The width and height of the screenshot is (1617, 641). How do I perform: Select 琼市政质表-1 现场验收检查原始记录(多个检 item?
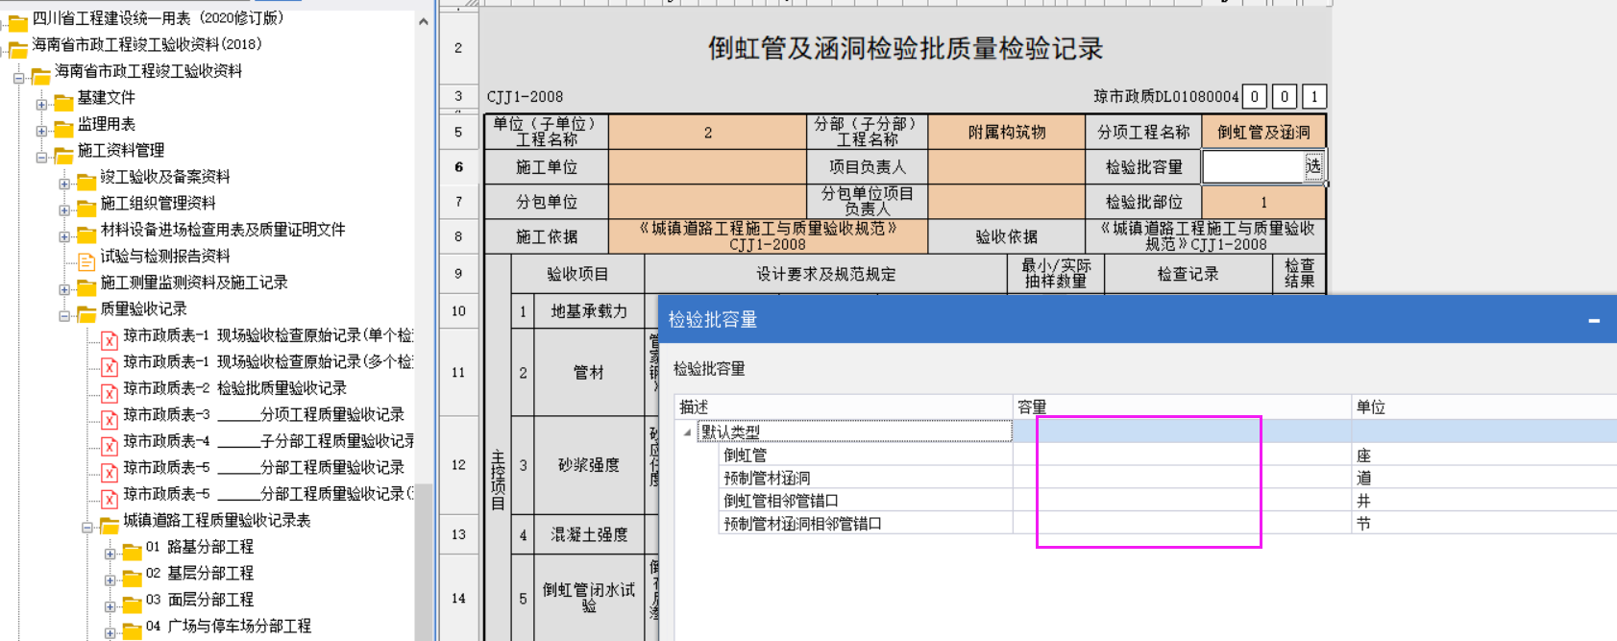(x=267, y=361)
